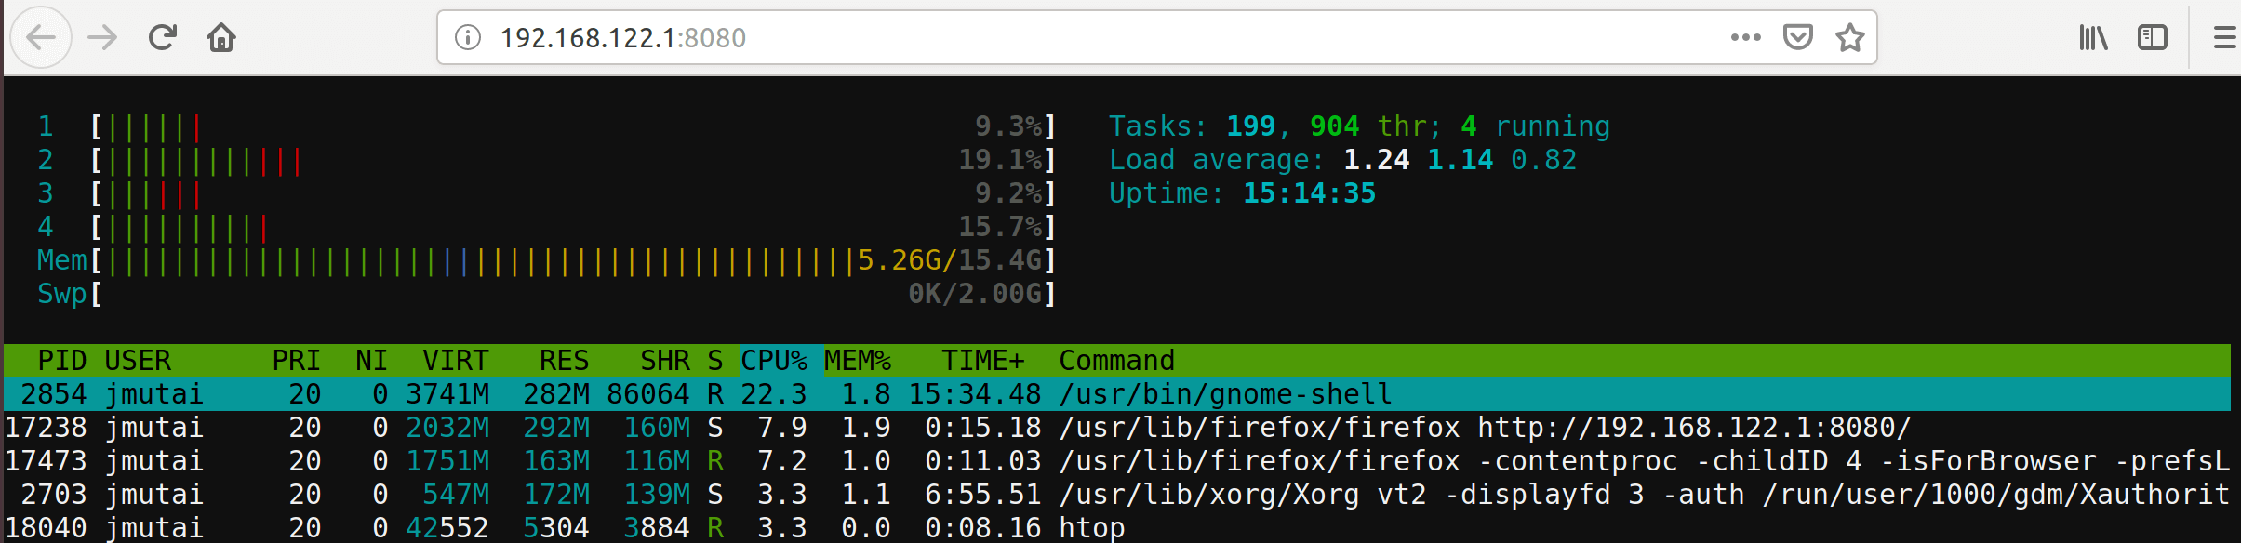The width and height of the screenshot is (2241, 543).
Task: Select process 17238 firefox http://192.168.122.1:8080/
Action: click(1117, 428)
